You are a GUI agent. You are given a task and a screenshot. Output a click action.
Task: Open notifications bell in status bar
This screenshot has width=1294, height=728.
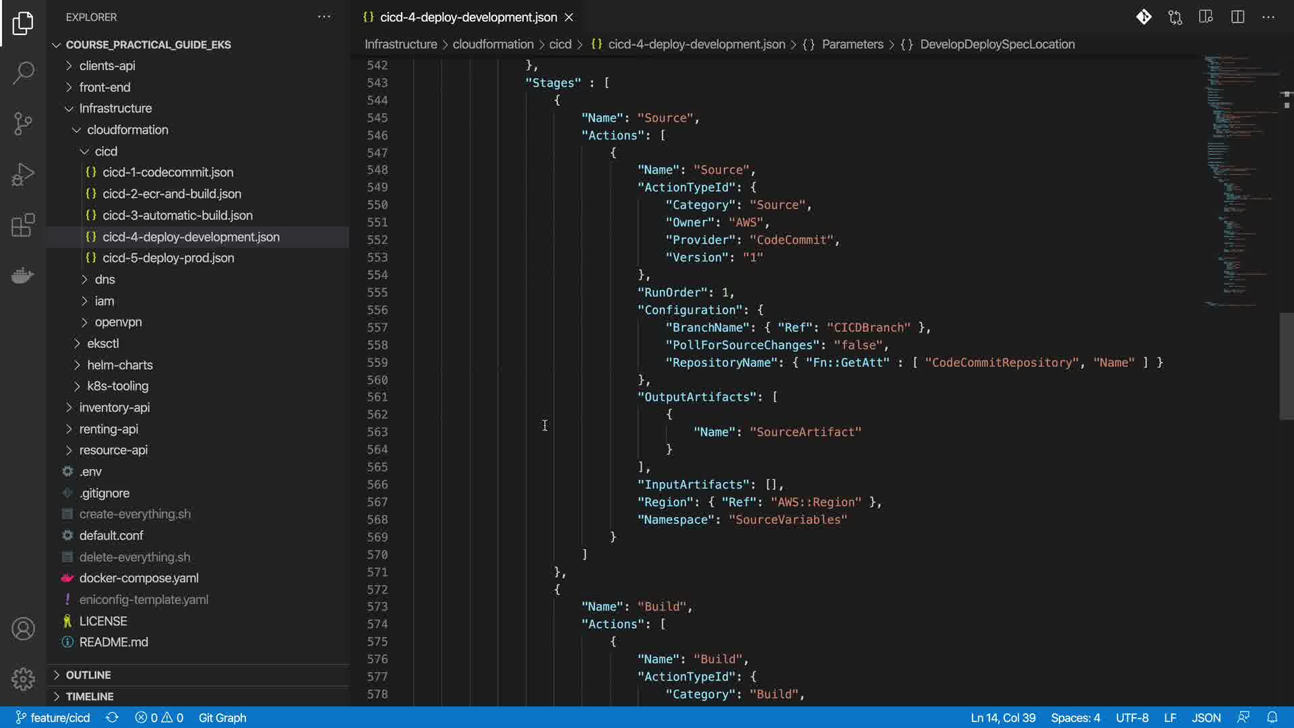pyautogui.click(x=1272, y=717)
